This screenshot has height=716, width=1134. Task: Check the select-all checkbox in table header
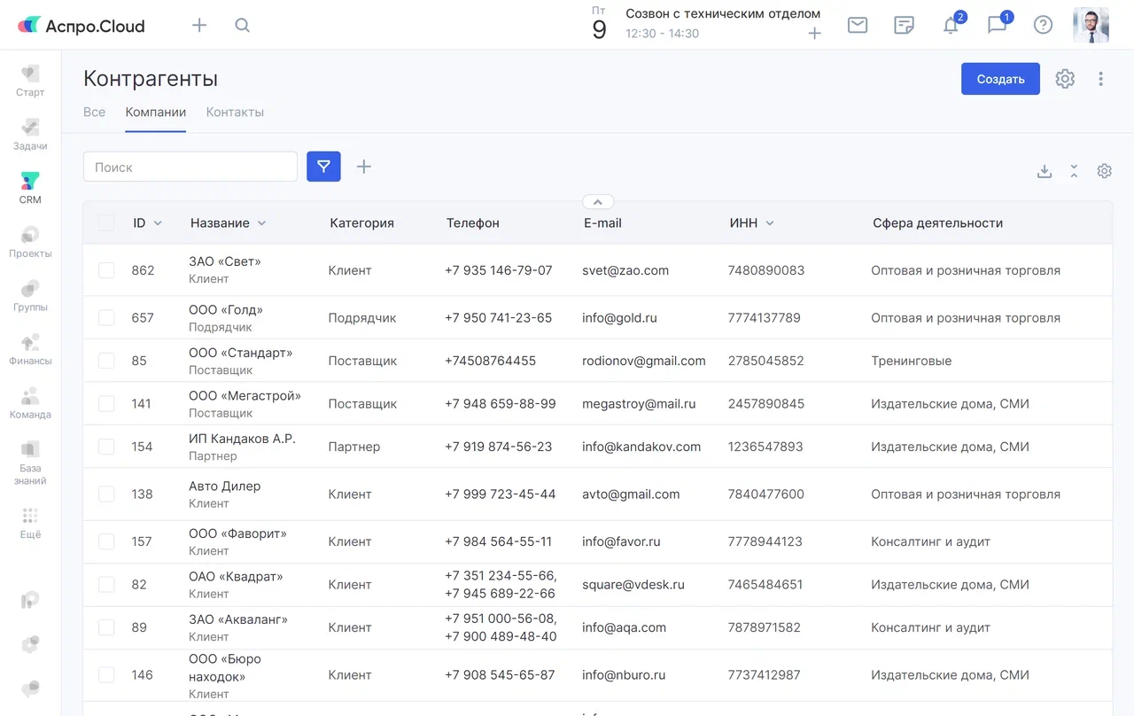(x=106, y=223)
